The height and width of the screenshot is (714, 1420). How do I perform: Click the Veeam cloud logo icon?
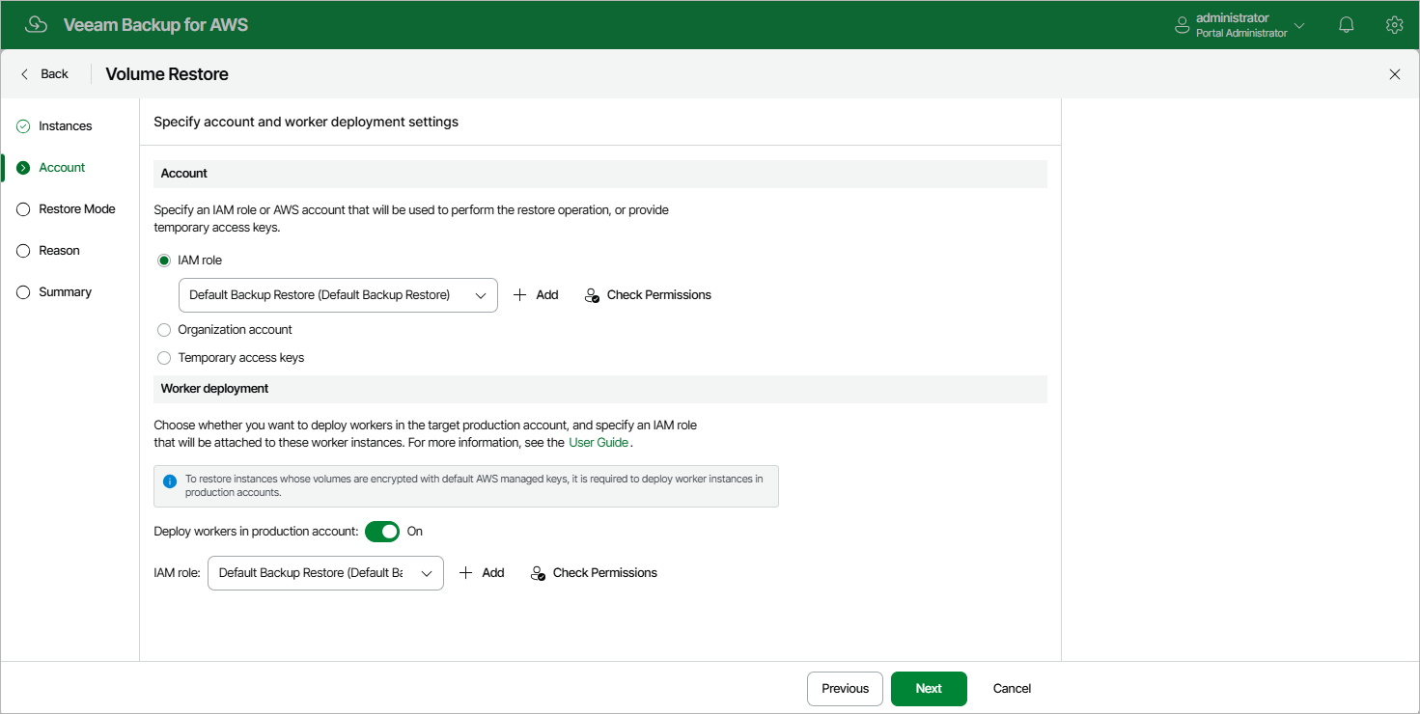click(36, 25)
